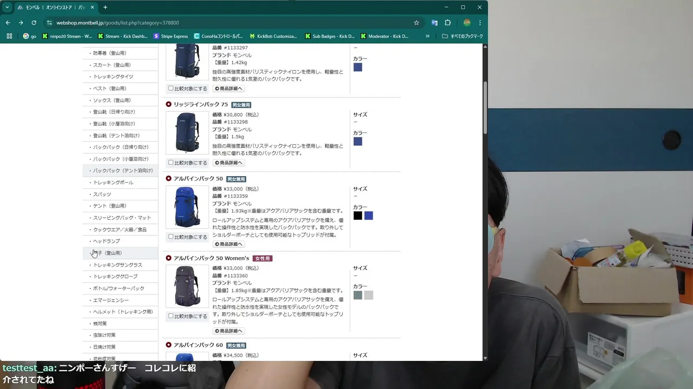Viewport: 693px width, 389px height.
Task: Open the Sub Badges - Kick bookmark
Action: [x=330, y=36]
